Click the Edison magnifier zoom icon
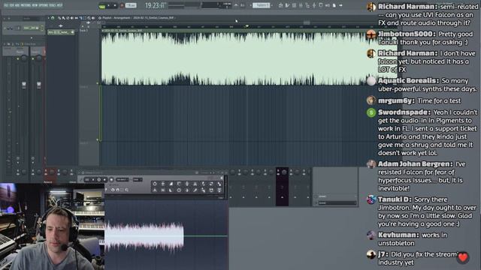Screen dimensions: 481x270 [127, 190]
